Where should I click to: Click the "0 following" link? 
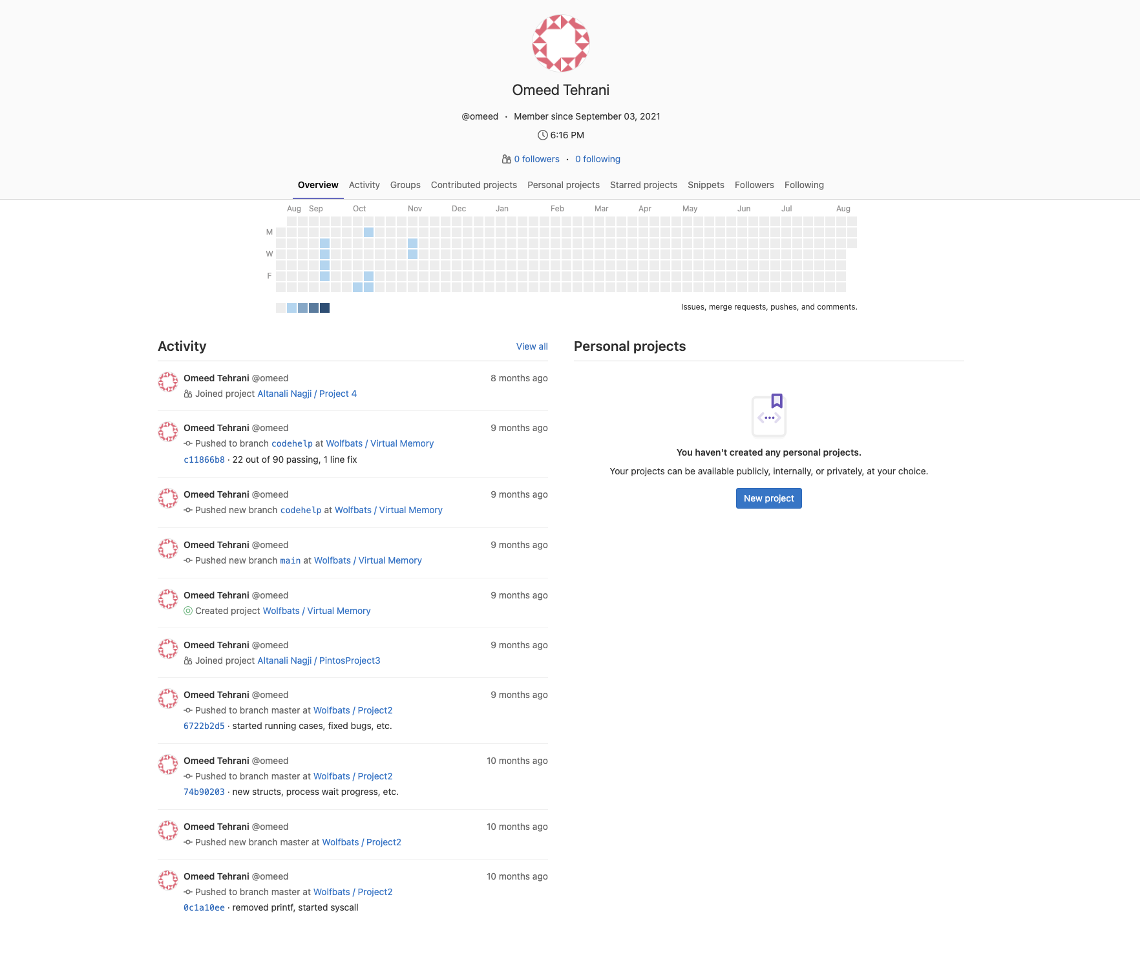(x=597, y=159)
